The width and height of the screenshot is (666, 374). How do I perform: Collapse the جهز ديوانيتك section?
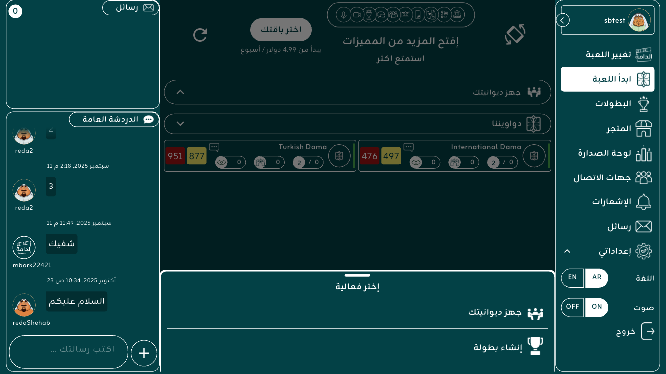tap(181, 92)
